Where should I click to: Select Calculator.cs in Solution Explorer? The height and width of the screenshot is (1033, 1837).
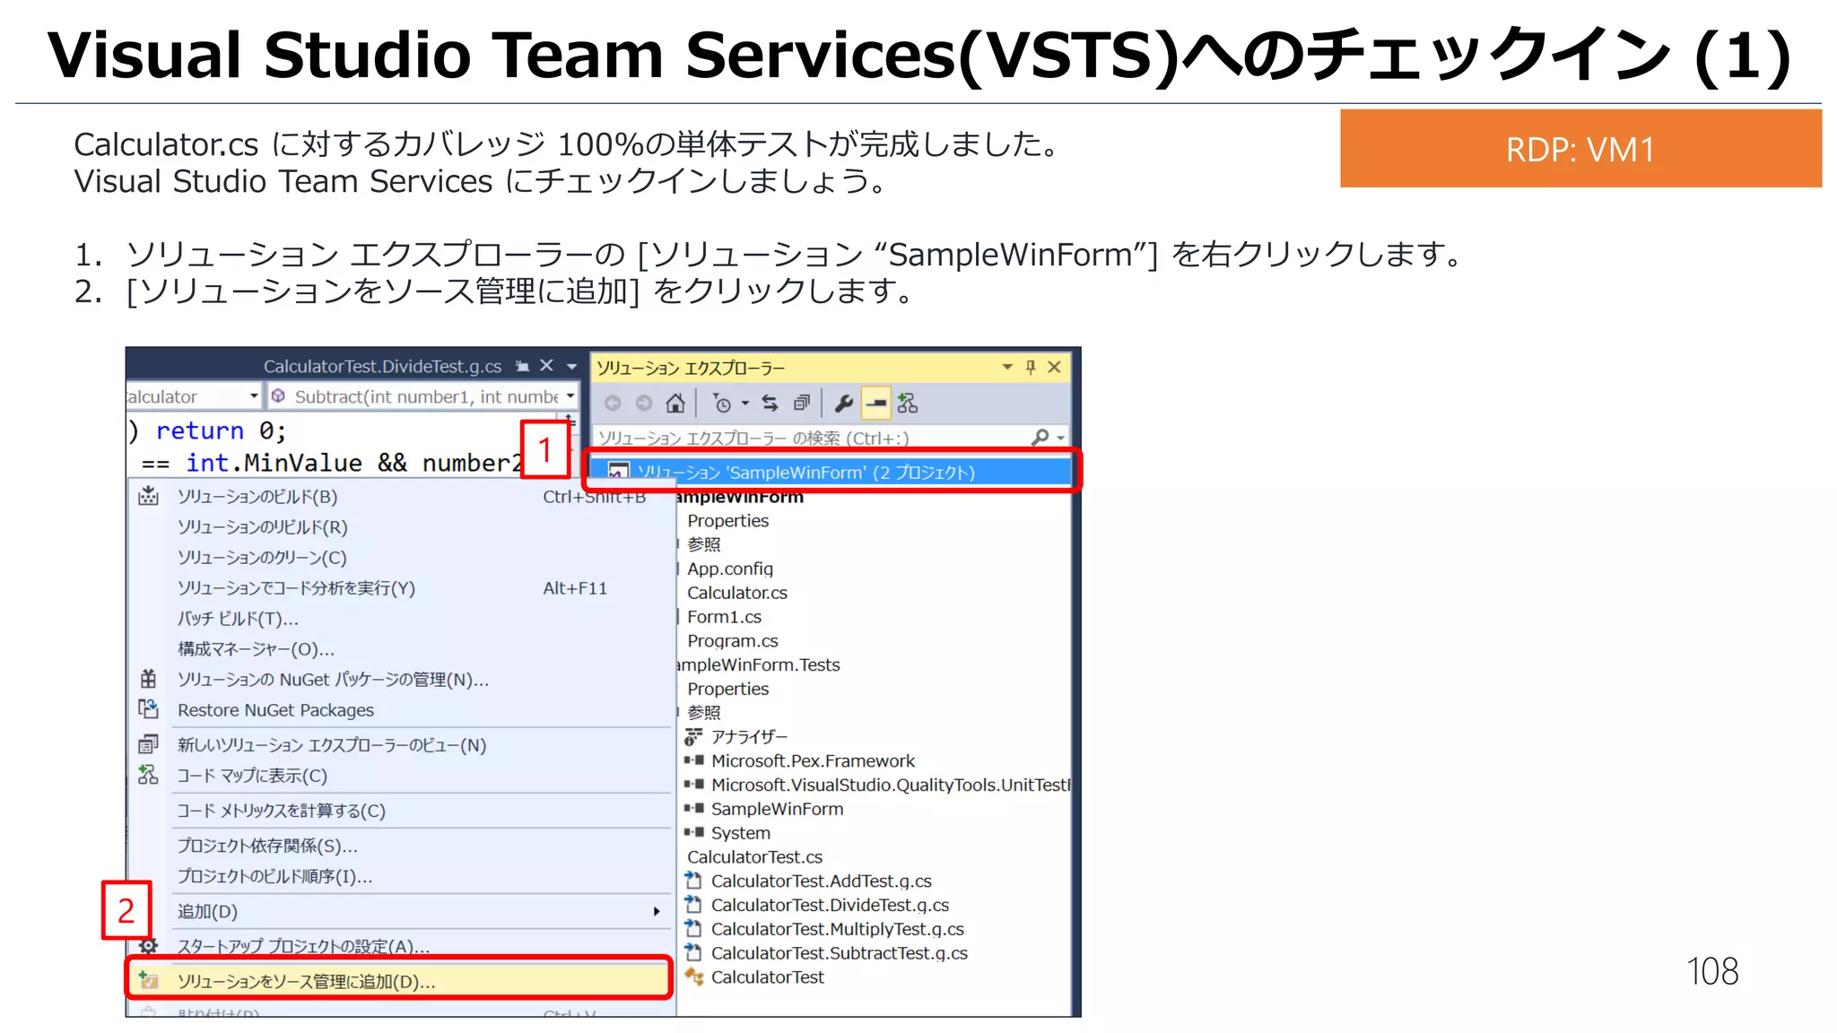pos(736,593)
